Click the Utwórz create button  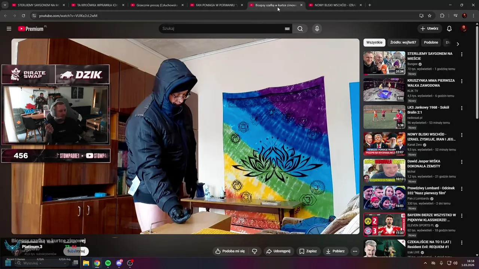(x=429, y=29)
